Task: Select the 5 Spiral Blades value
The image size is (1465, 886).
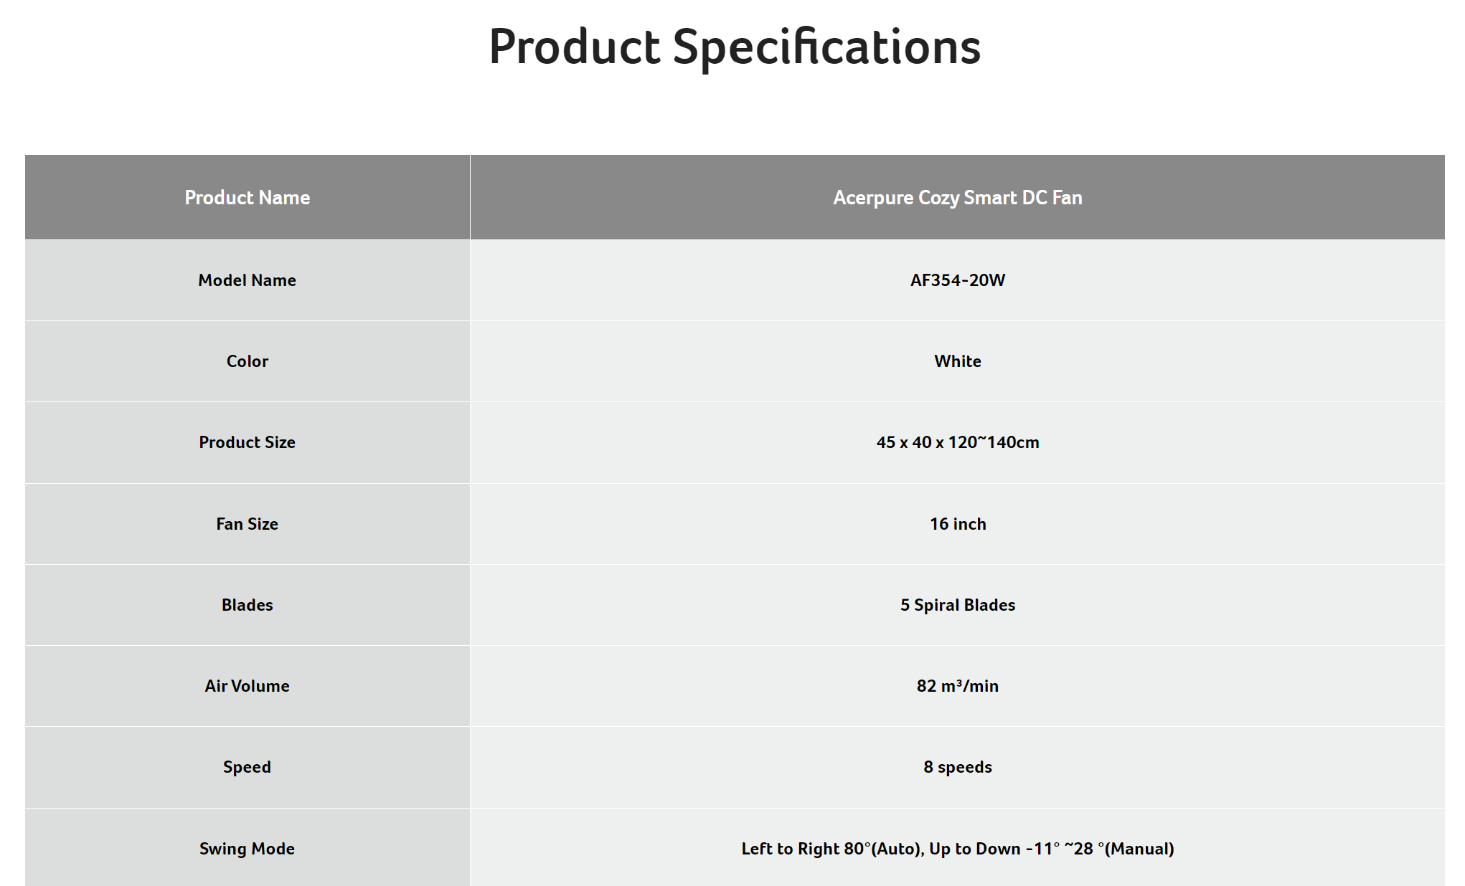Action: tap(957, 605)
